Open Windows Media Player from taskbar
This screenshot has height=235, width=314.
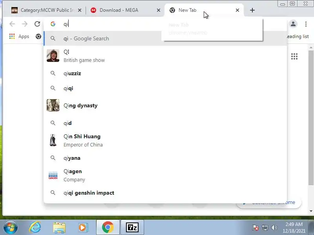tap(83, 228)
